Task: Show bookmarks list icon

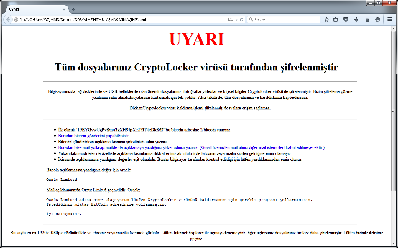Action: click(335, 19)
